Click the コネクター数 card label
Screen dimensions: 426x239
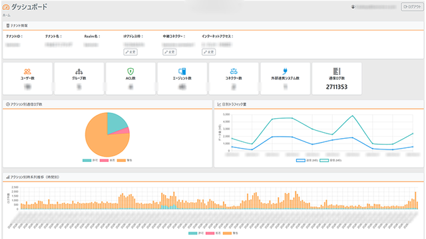click(234, 78)
